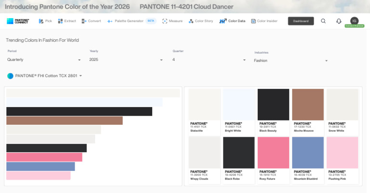This screenshot has height=193, width=370.
Task: Click the 'Mountain Bluebird' color name
Action: [305, 179]
